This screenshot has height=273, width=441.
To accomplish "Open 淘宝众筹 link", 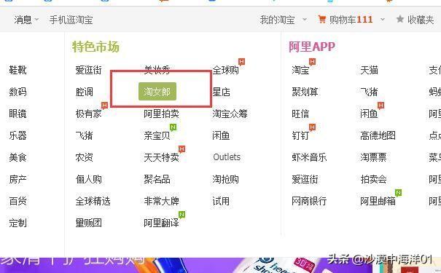I will tap(230, 114).
